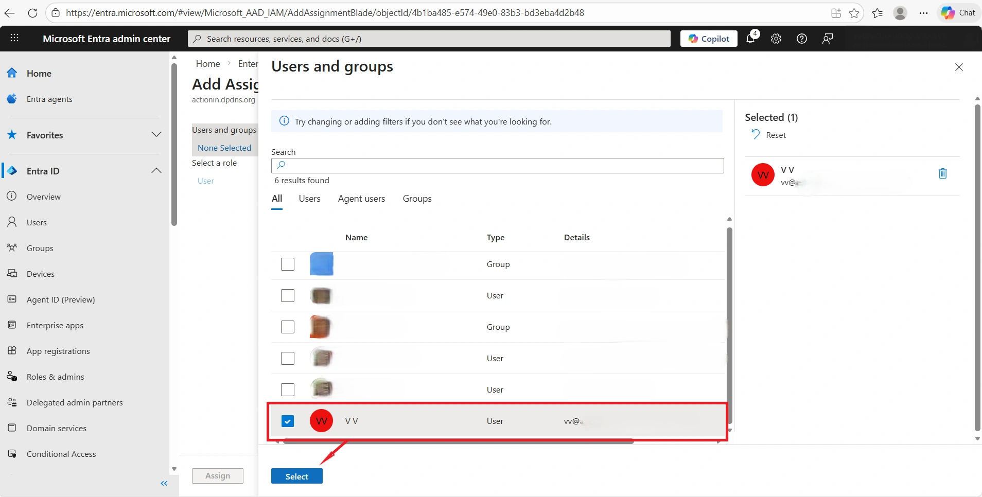Image resolution: width=982 pixels, height=497 pixels.
Task: Click the results list vertical scrollbar
Action: [729, 325]
